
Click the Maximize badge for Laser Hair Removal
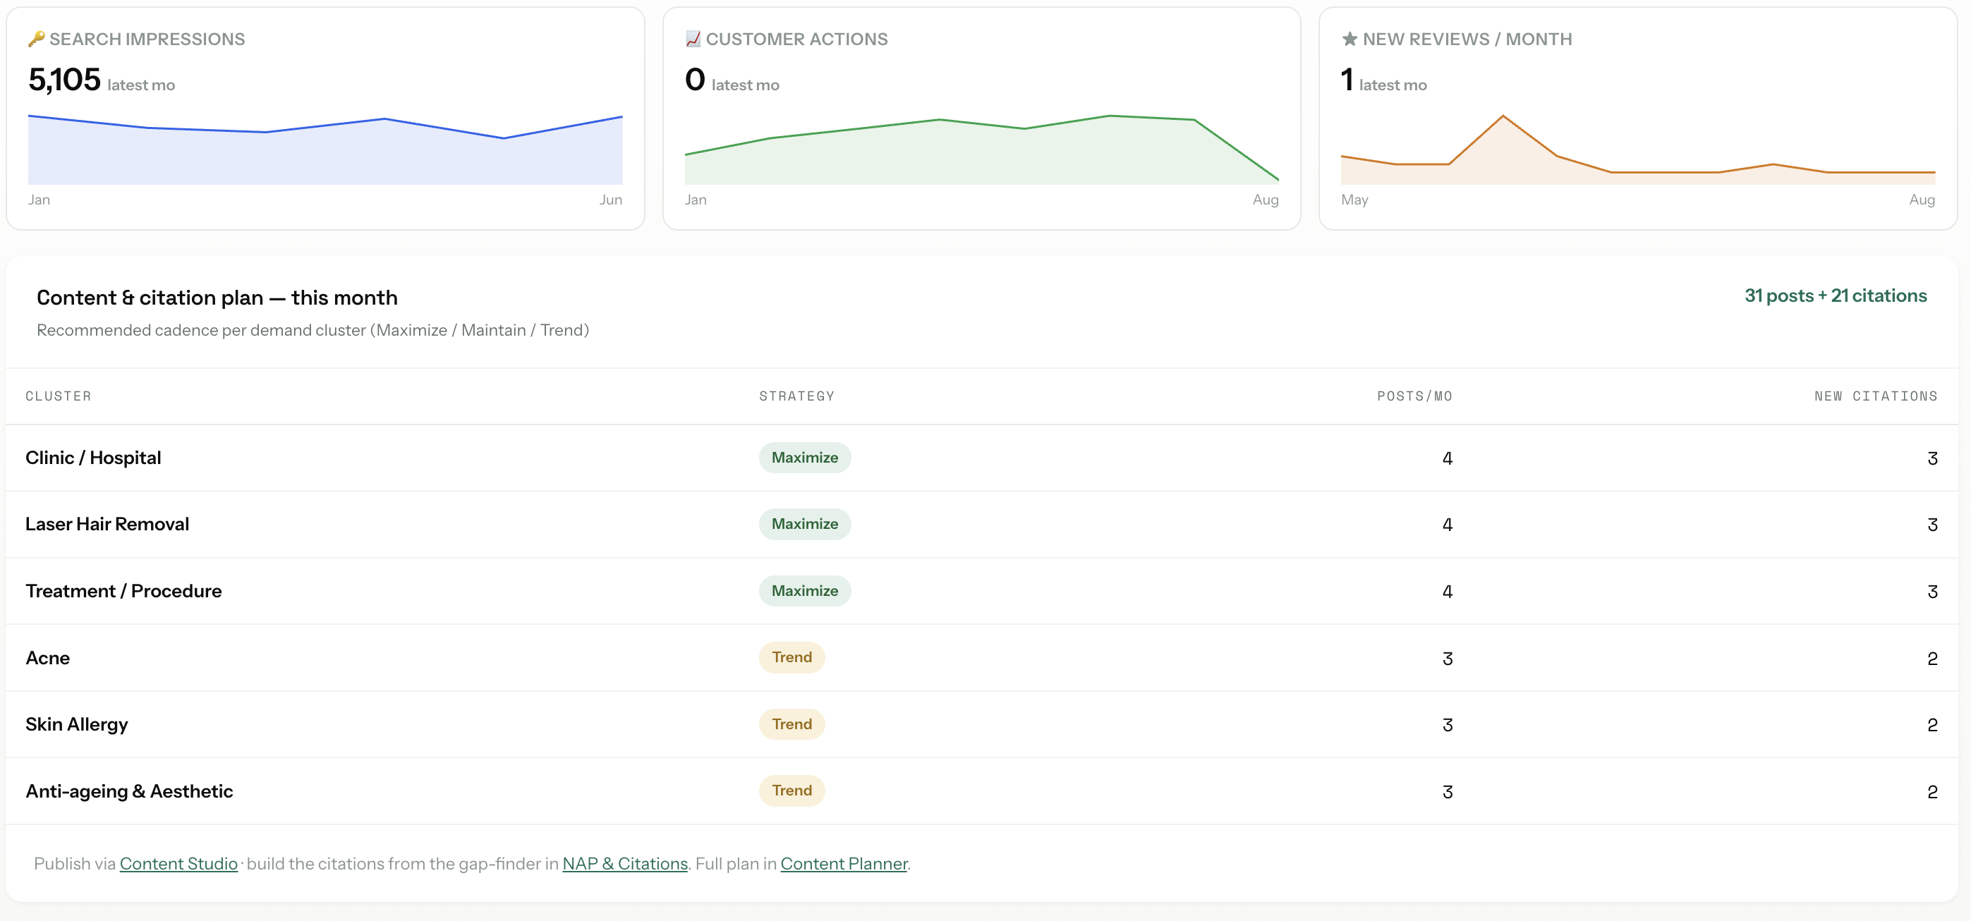tap(805, 524)
